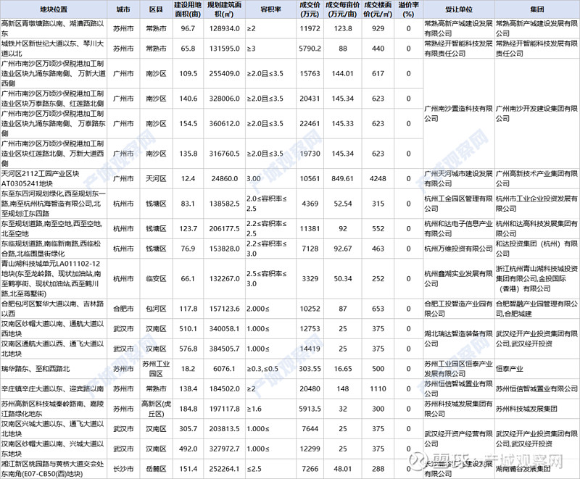Image resolution: width=580 pixels, height=479 pixels.
Task: Select the land area cell 510.1
Action: point(188,328)
